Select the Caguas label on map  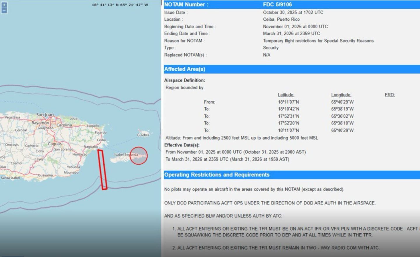point(55,144)
